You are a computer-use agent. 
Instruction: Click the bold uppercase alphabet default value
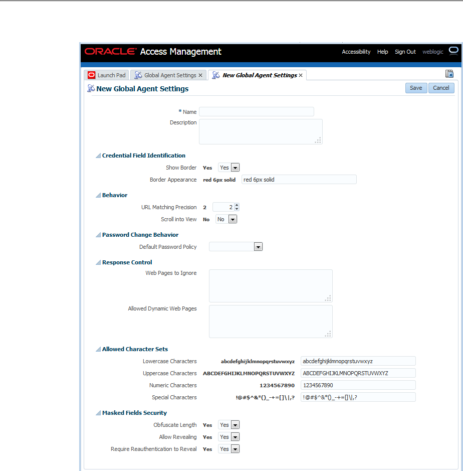(x=249, y=373)
